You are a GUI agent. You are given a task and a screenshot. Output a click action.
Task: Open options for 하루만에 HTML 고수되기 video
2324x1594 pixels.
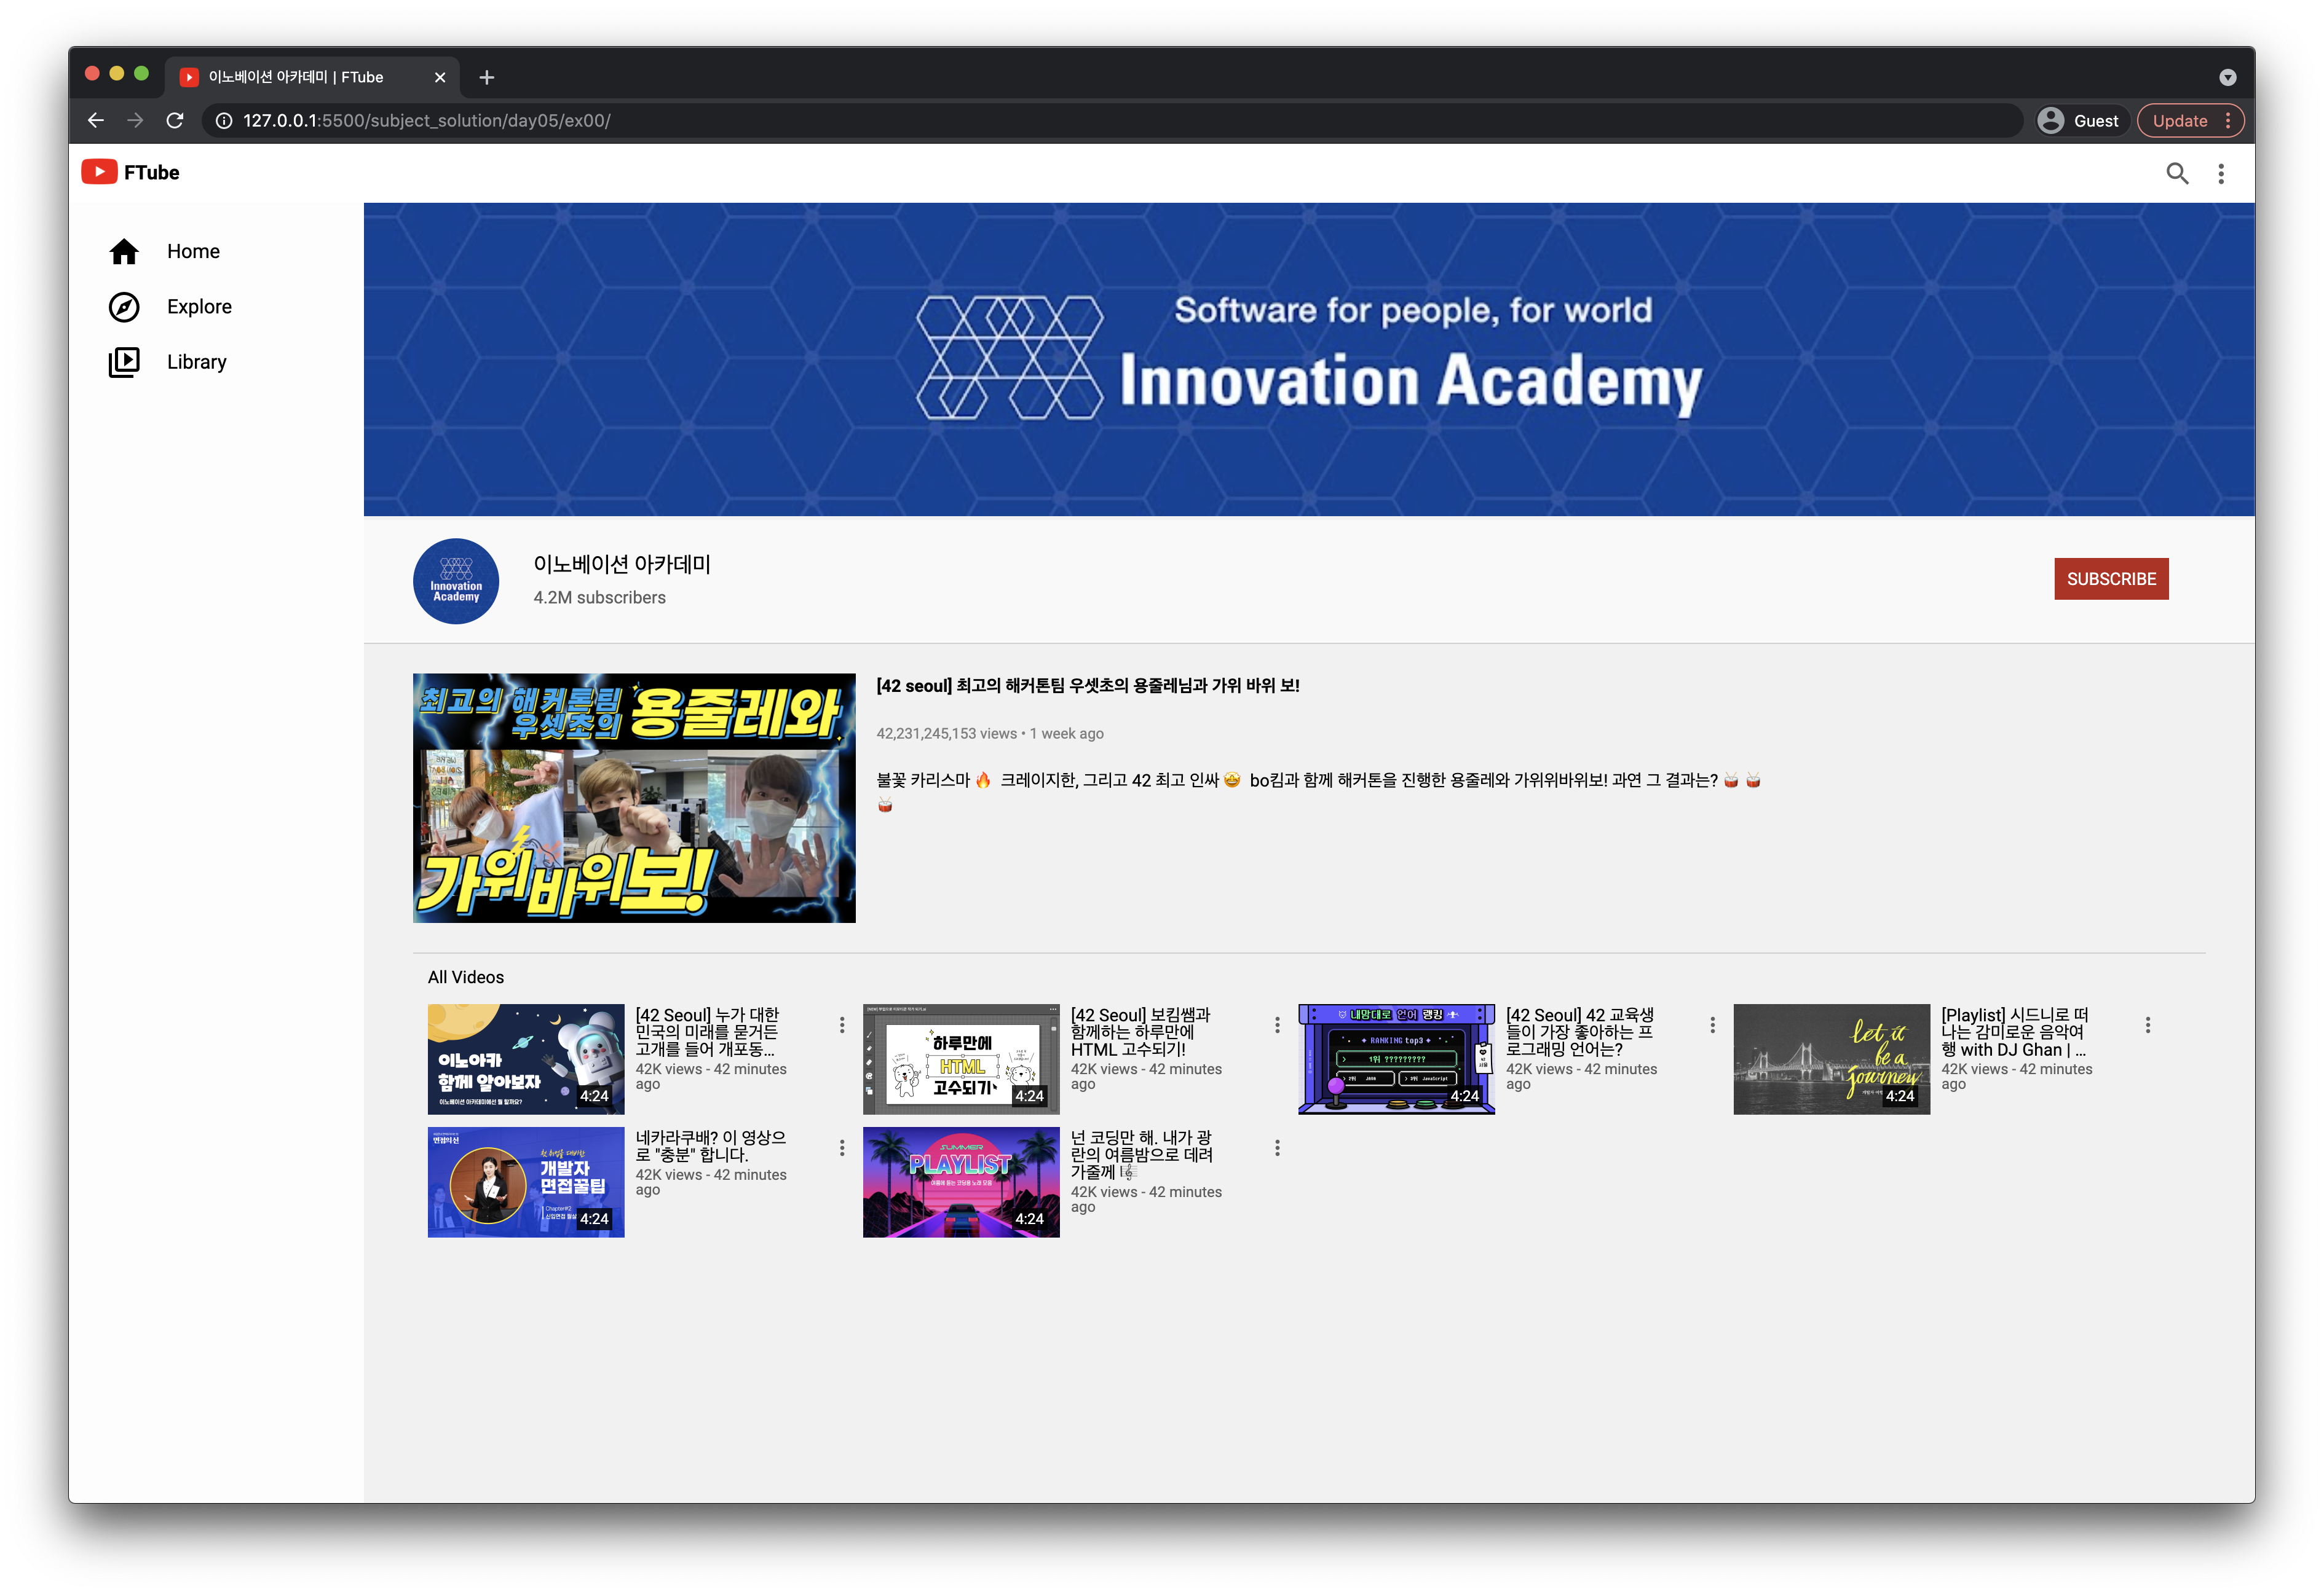click(x=1277, y=1024)
